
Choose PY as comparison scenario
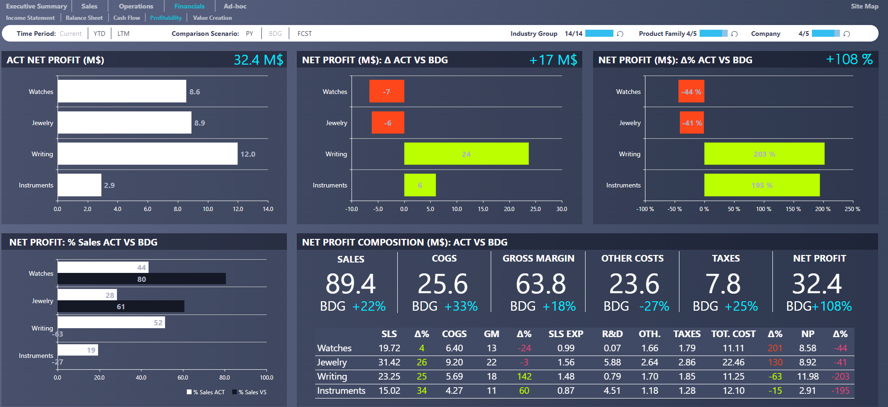tap(250, 34)
